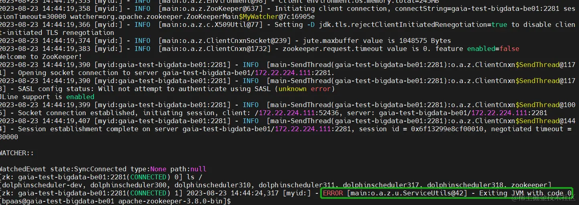Image resolution: width=579 pixels, height=205 pixels.
Task: Click '(unknown error)' in the SASL line
Action: 305,89
